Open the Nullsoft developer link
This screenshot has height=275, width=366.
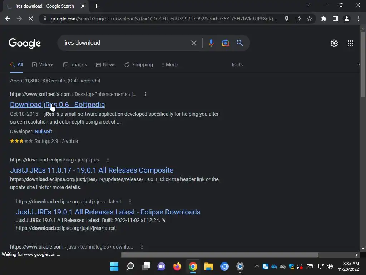[x=43, y=131]
